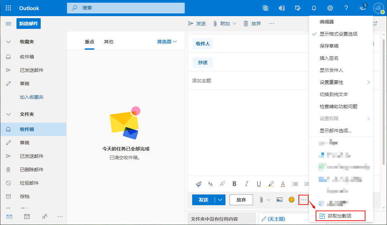The width and height of the screenshot is (387, 225).
Task: Open the bottom paperclip attach icon
Action: pyautogui.click(x=261, y=199)
